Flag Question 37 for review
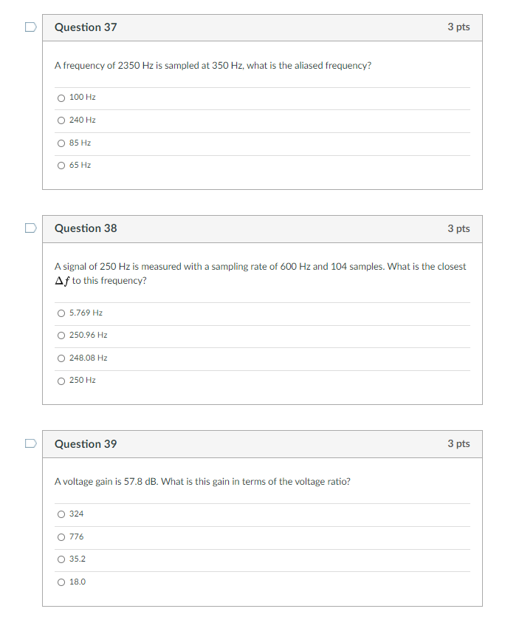This screenshot has width=505, height=620. pyautogui.click(x=31, y=27)
